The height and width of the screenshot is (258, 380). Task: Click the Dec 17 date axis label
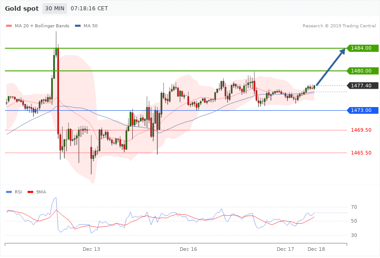(285, 249)
